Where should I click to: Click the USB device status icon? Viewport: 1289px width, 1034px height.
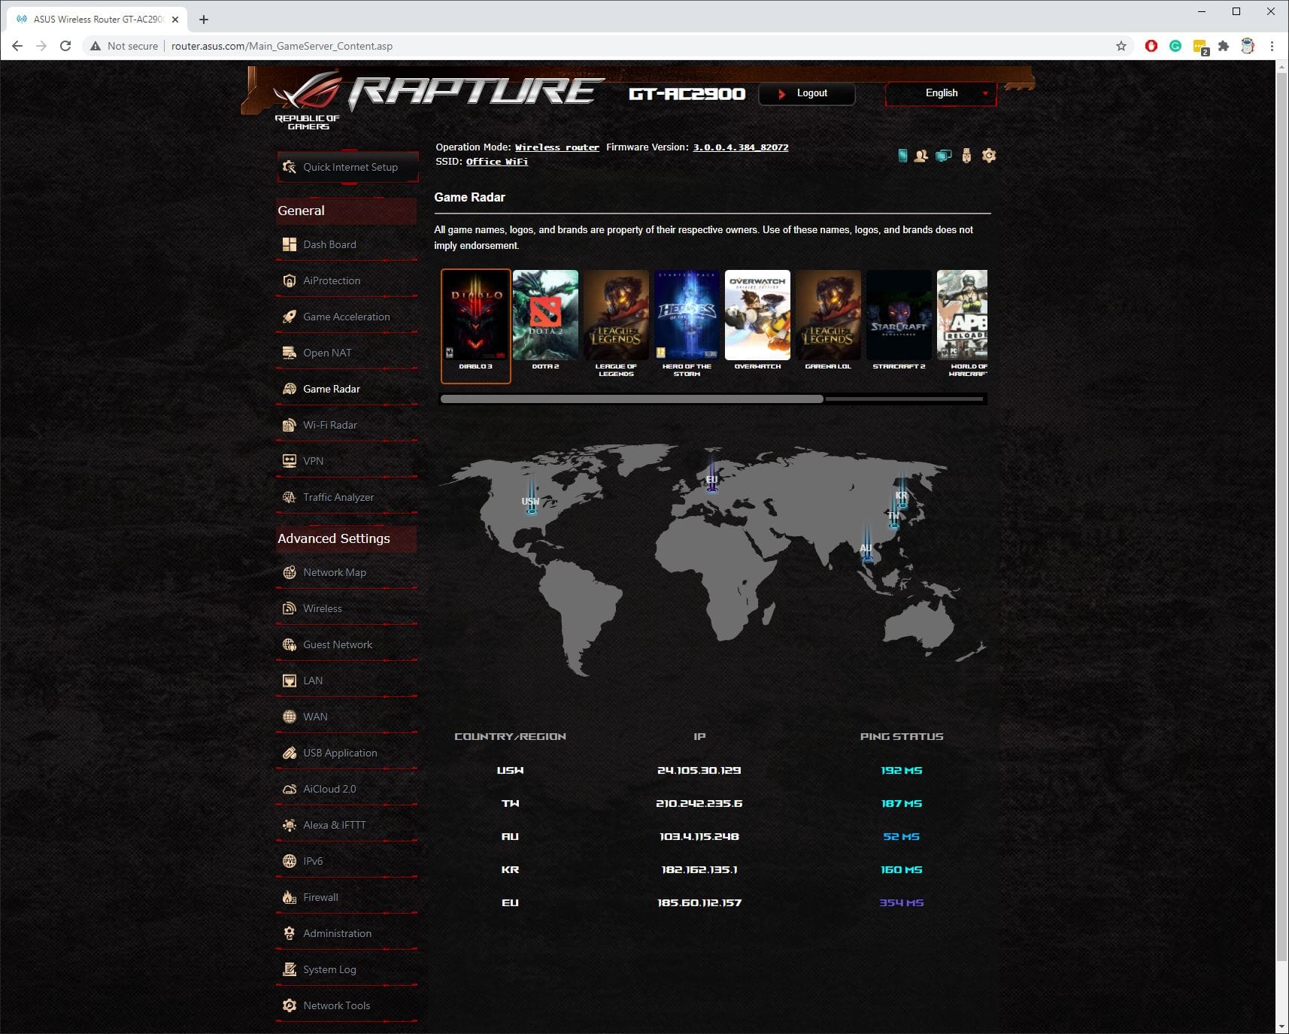pyautogui.click(x=966, y=156)
